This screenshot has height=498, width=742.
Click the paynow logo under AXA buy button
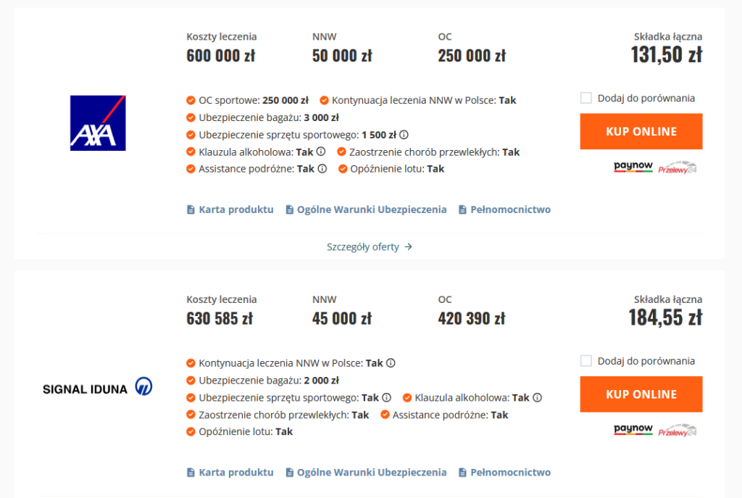[x=633, y=167]
